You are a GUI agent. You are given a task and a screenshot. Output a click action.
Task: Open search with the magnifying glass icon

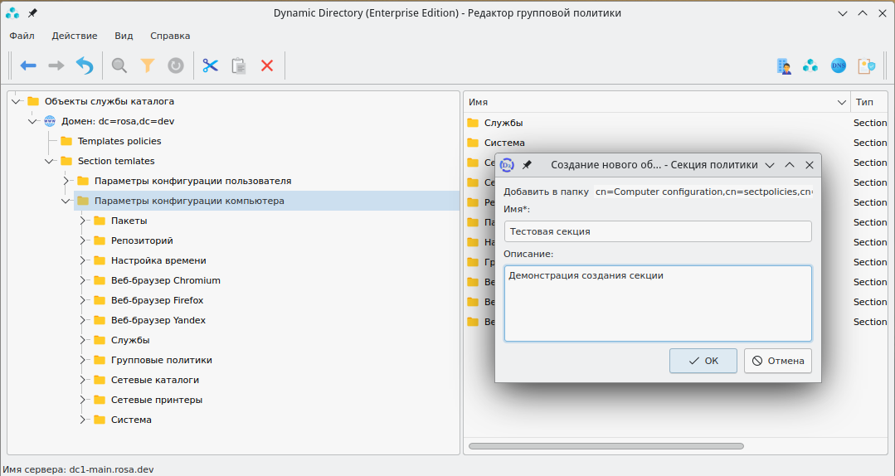pyautogui.click(x=119, y=66)
